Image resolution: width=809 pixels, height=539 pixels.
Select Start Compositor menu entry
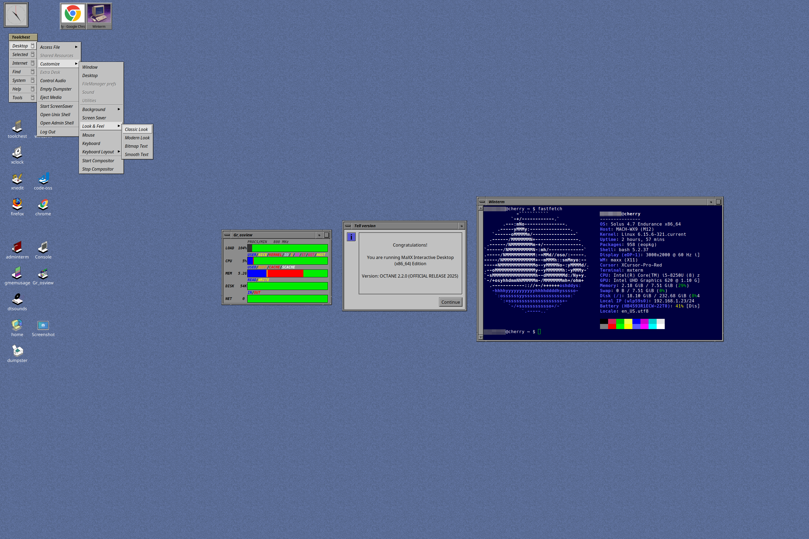(101, 161)
